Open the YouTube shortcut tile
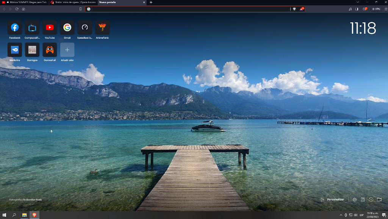Image resolution: width=388 pixels, height=219 pixels. pyautogui.click(x=50, y=28)
